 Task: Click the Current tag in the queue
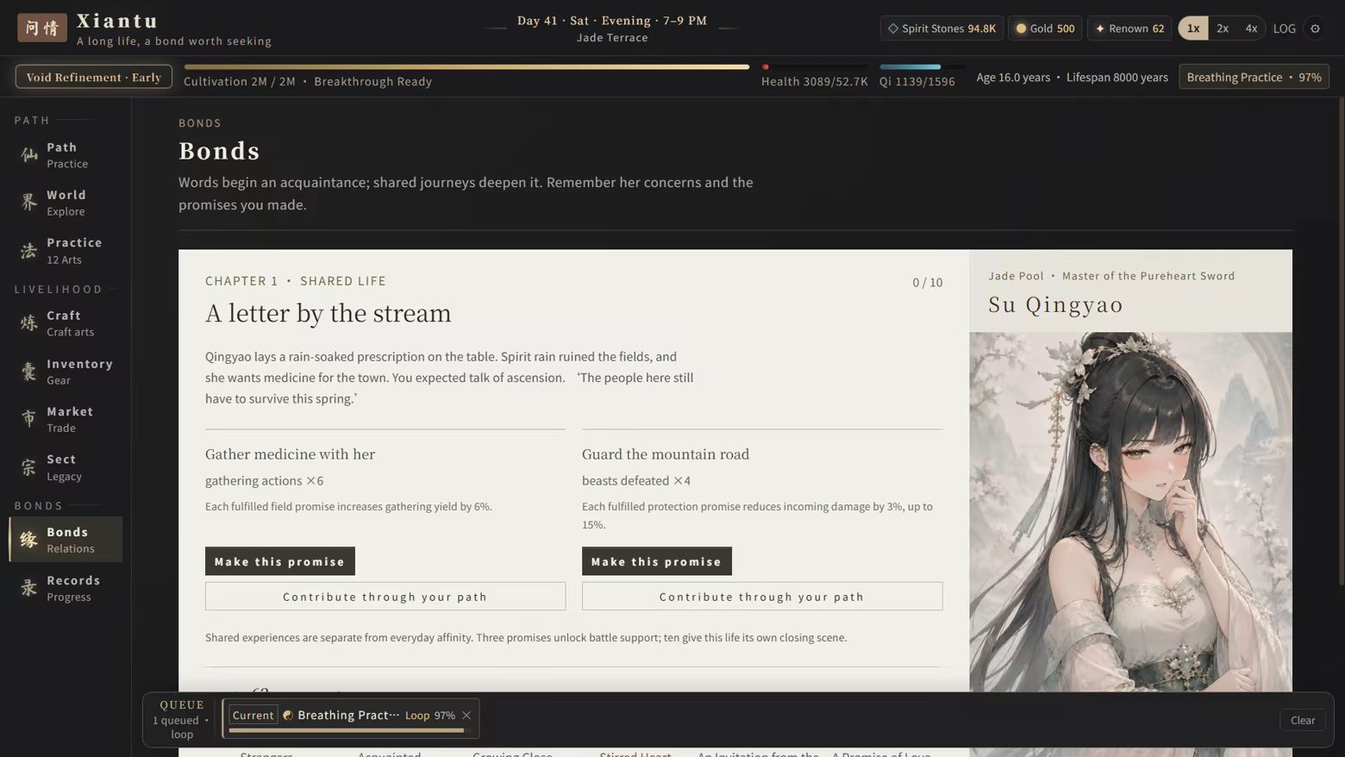tap(253, 715)
